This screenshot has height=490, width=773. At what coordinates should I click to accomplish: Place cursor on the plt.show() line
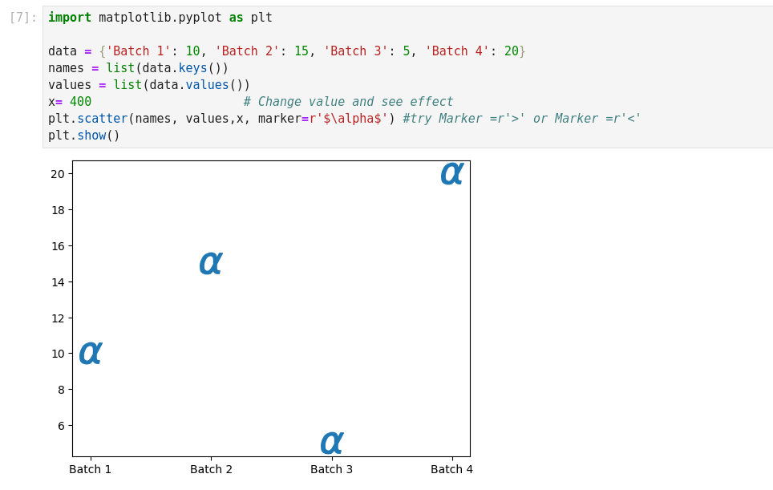(x=84, y=136)
